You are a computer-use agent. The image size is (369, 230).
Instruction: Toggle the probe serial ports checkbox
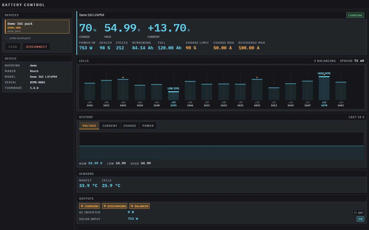point(7,38)
